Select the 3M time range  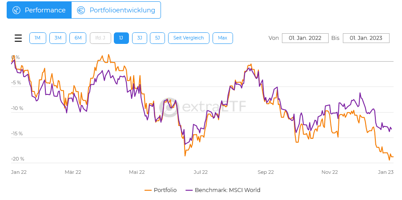(58, 38)
